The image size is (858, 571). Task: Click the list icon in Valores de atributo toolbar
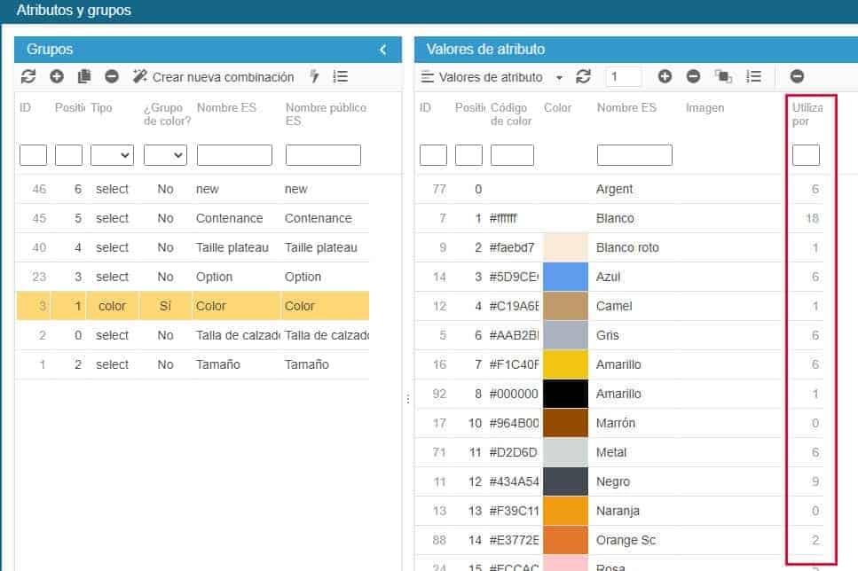(753, 77)
